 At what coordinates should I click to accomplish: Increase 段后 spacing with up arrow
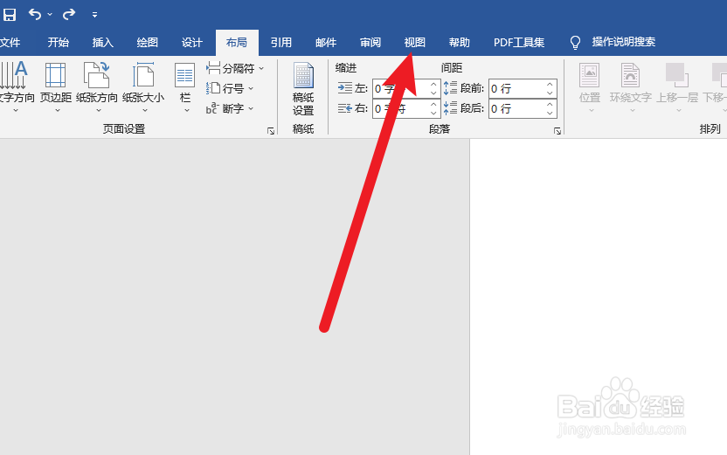550,105
